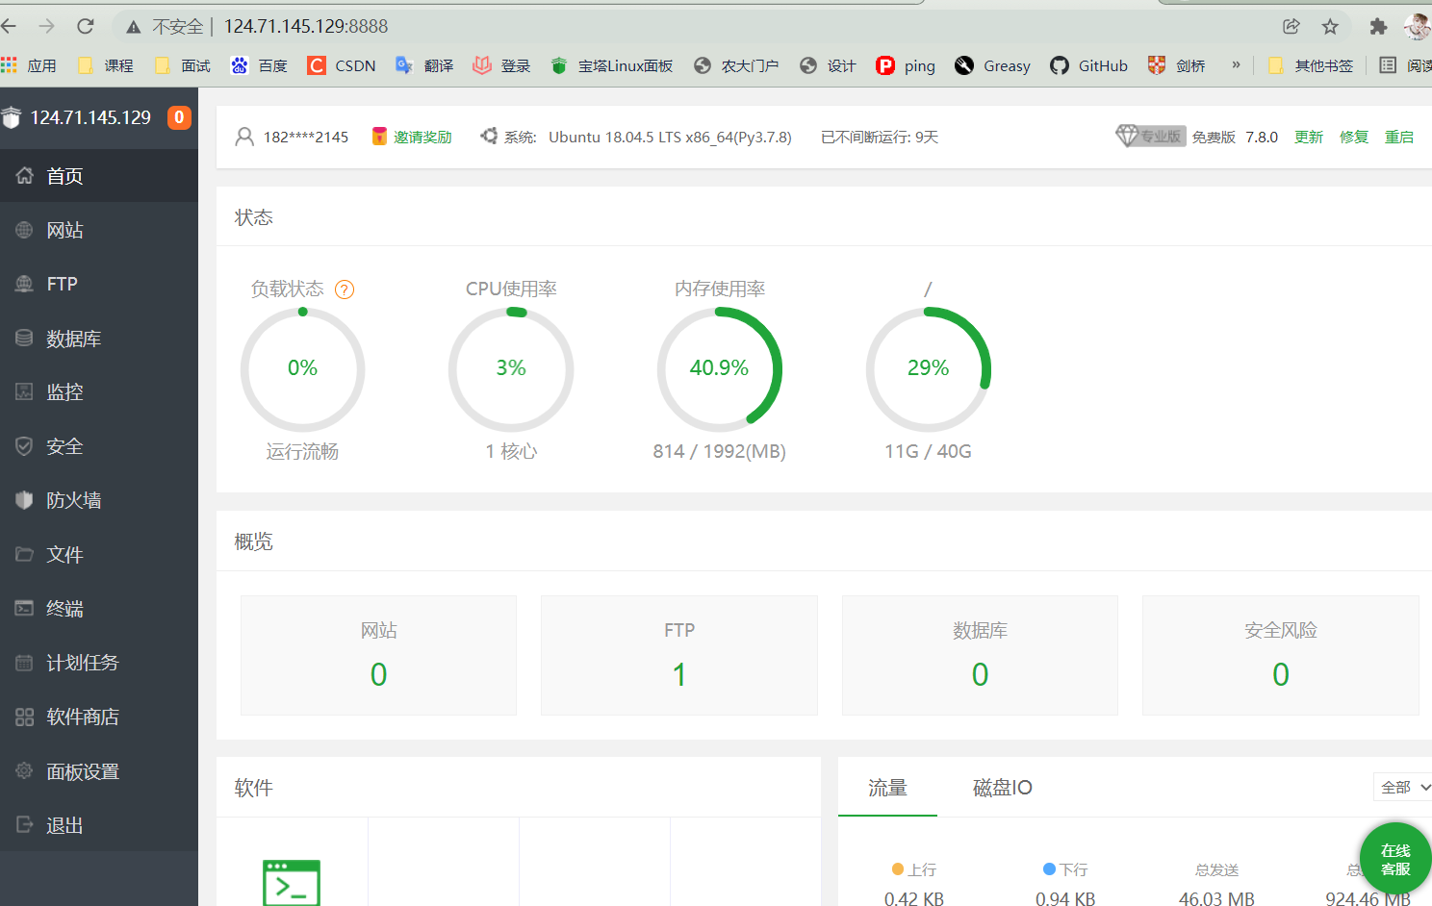Open the browser extensions puzzle icon

click(1378, 26)
